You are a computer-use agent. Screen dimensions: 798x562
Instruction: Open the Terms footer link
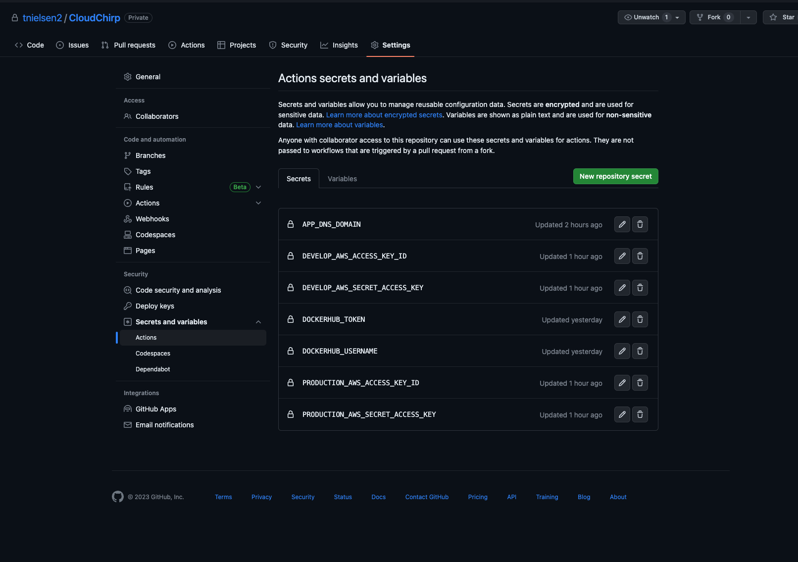coord(223,497)
